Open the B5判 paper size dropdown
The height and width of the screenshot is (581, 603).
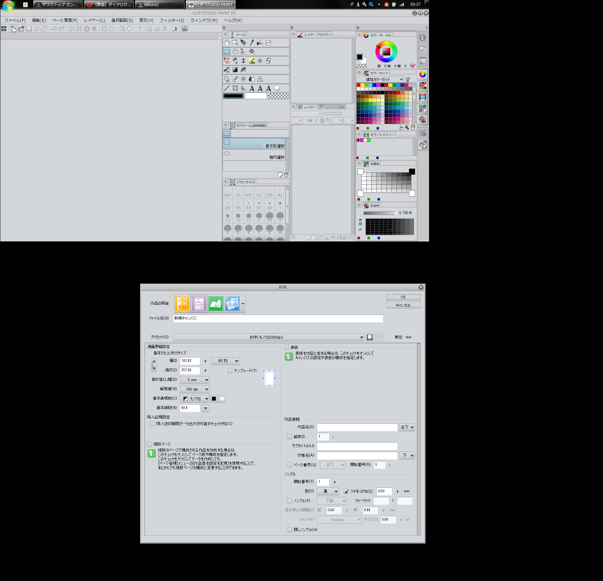(225, 361)
